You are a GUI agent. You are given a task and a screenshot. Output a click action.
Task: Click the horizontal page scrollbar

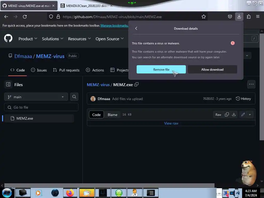[109, 185]
